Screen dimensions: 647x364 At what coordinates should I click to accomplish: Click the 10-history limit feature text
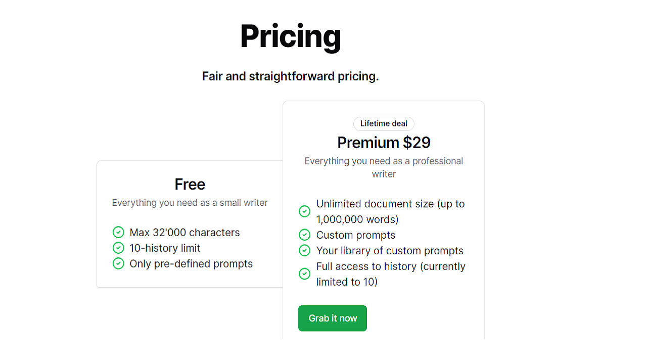(x=165, y=248)
